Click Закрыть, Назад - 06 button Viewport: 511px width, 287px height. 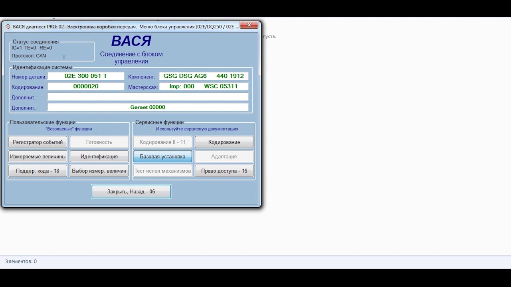point(131,192)
